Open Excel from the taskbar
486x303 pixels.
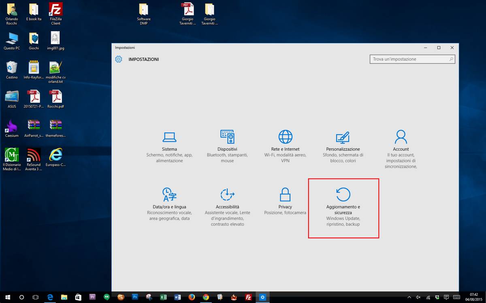(163, 297)
